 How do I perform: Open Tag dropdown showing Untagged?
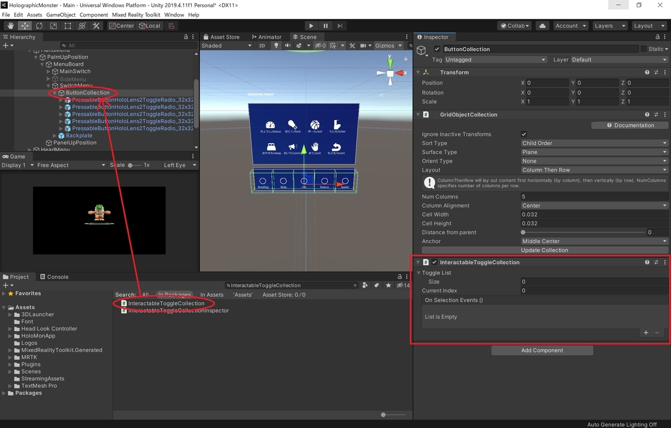point(495,60)
